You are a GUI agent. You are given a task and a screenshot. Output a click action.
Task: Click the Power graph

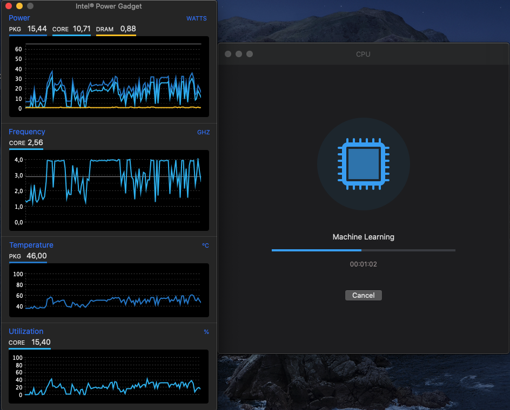click(109, 77)
